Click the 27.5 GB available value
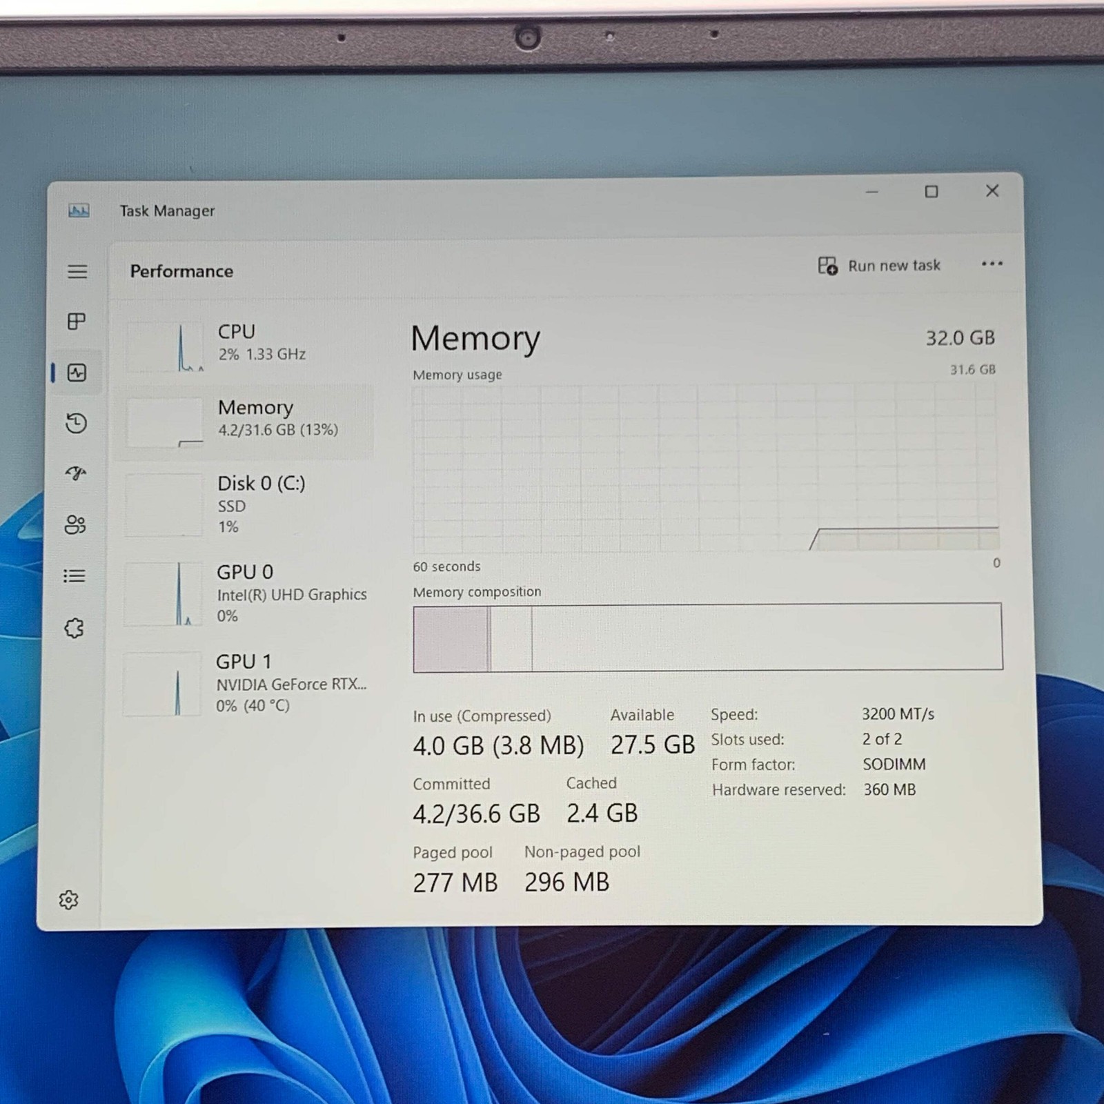The height and width of the screenshot is (1104, 1104). pyautogui.click(x=653, y=745)
